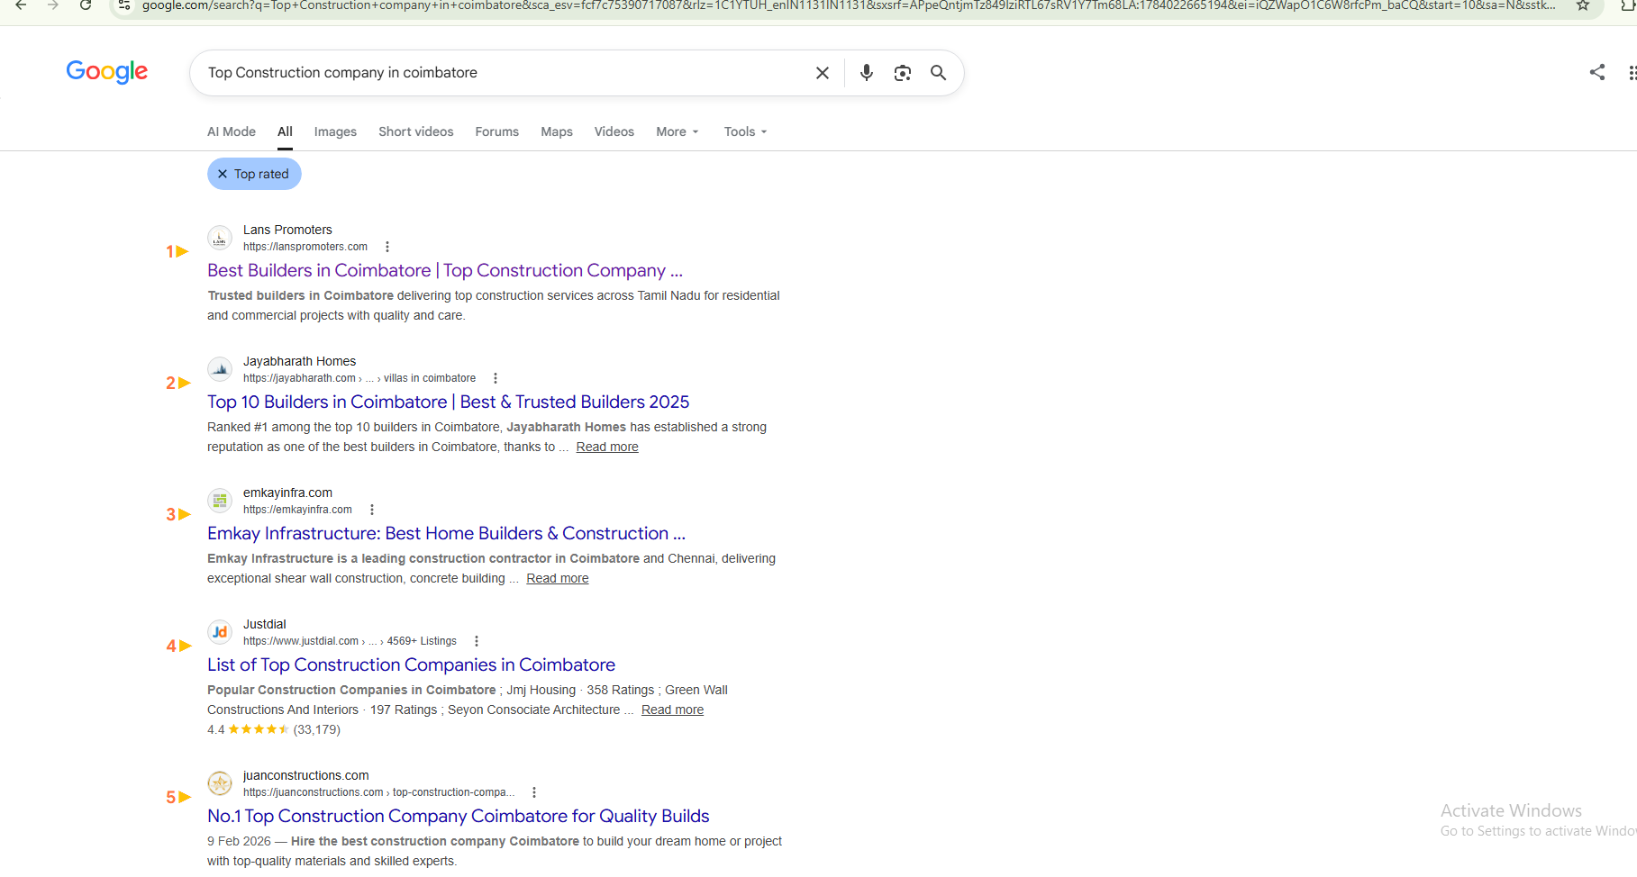1637x877 pixels.
Task: Click the justdial.com 4569+ Listings breadcrumb
Action: (350, 641)
